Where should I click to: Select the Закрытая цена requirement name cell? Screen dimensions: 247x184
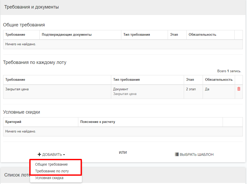pos(17,89)
